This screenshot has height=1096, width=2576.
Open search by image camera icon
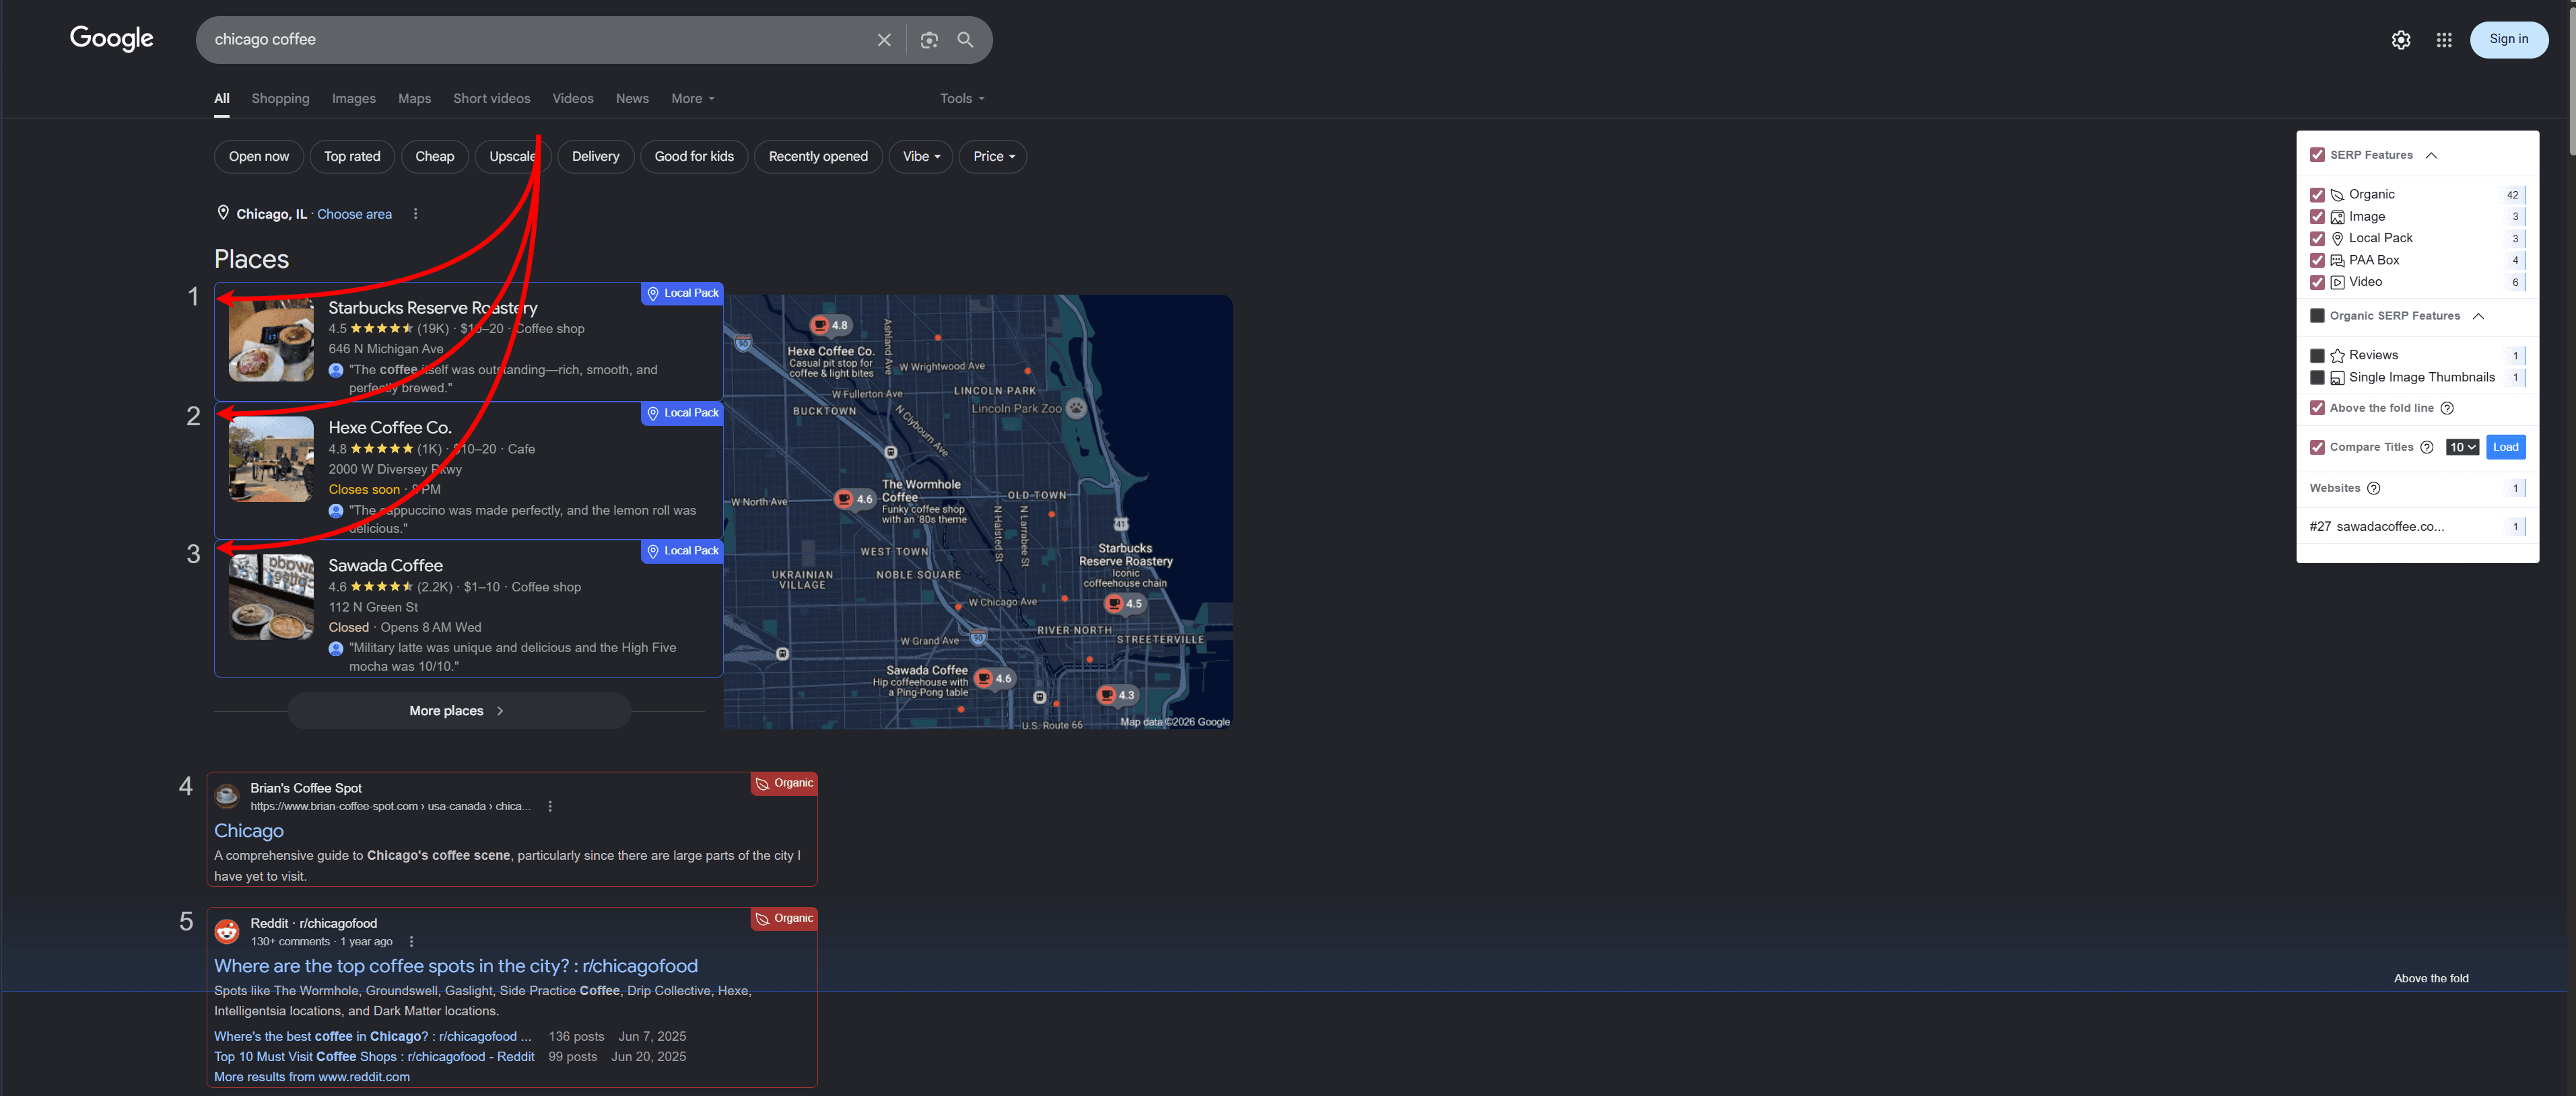pos(929,40)
